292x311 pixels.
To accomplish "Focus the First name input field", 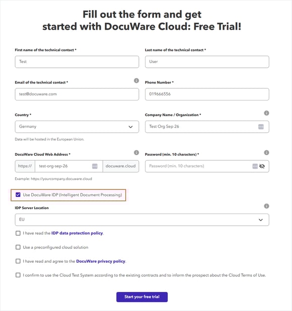I will coord(77,62).
